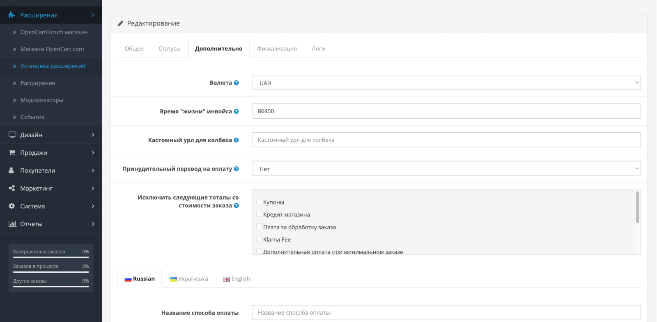Viewport: 657px width, 322px height.
Task: Expand the Дизайн menu chevron
Action: tap(93, 135)
